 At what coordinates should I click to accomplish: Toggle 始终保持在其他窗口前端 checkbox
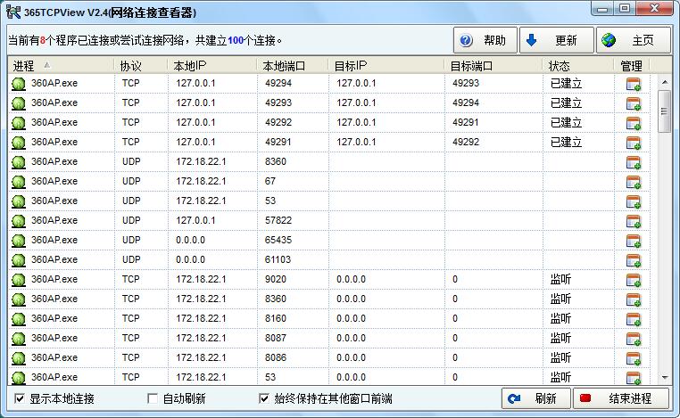(263, 398)
